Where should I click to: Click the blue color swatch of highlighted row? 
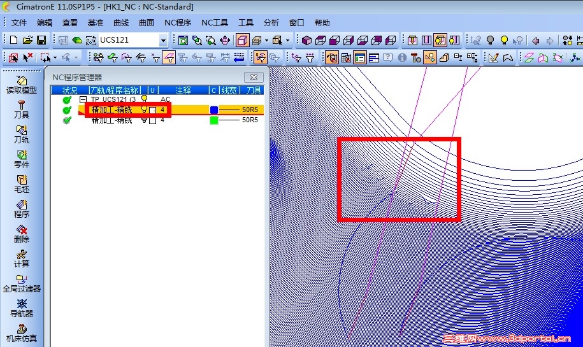click(x=214, y=110)
